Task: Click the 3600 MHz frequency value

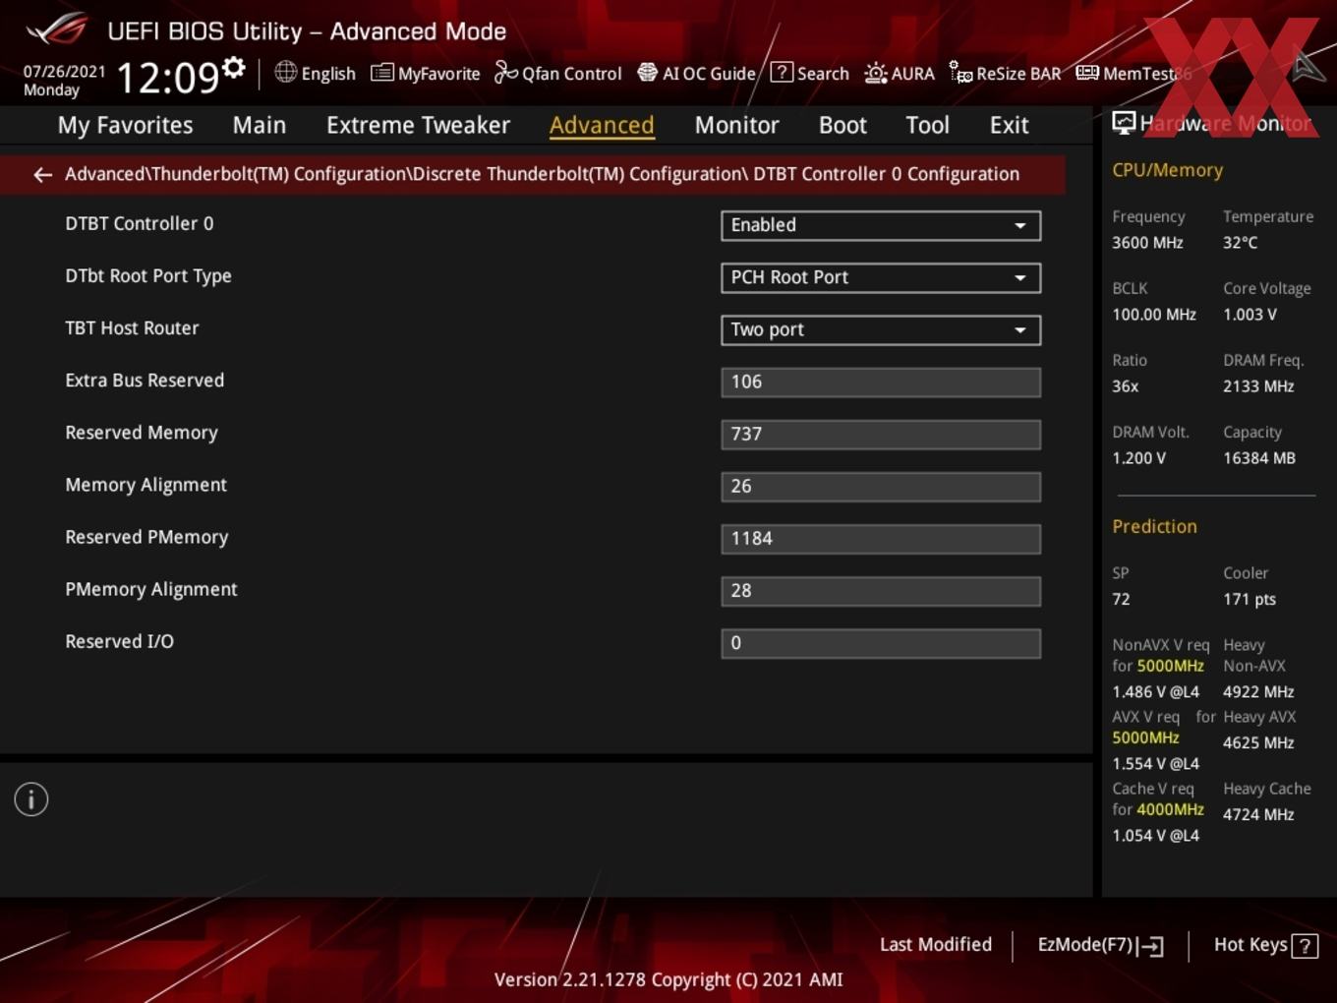Action: (1147, 242)
